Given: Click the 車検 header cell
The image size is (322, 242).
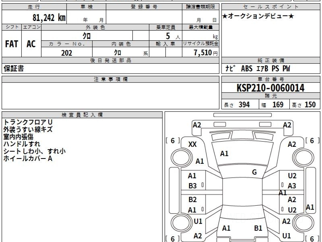Looking at the screenshot, I should point(86,7).
